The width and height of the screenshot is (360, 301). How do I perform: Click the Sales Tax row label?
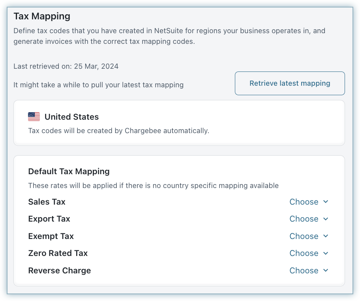pos(47,202)
